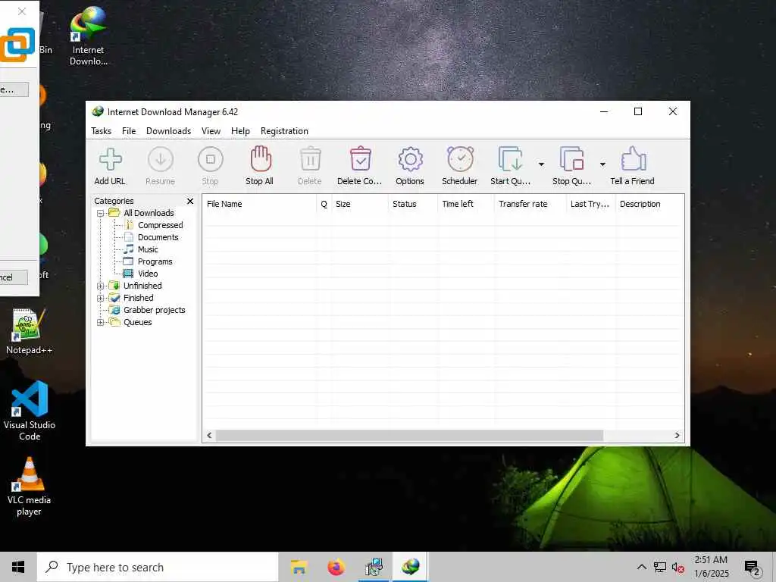This screenshot has height=582, width=776.
Task: Expand the Finished tree node
Action: (x=101, y=298)
